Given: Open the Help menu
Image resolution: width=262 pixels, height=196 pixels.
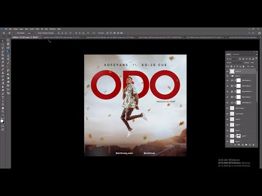Looking at the screenshot, I should coord(59,29).
